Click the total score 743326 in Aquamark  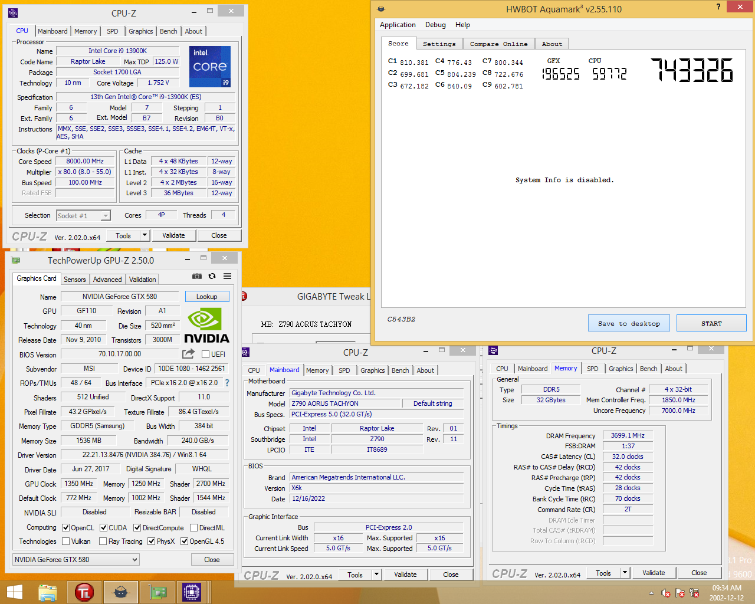[x=692, y=70]
